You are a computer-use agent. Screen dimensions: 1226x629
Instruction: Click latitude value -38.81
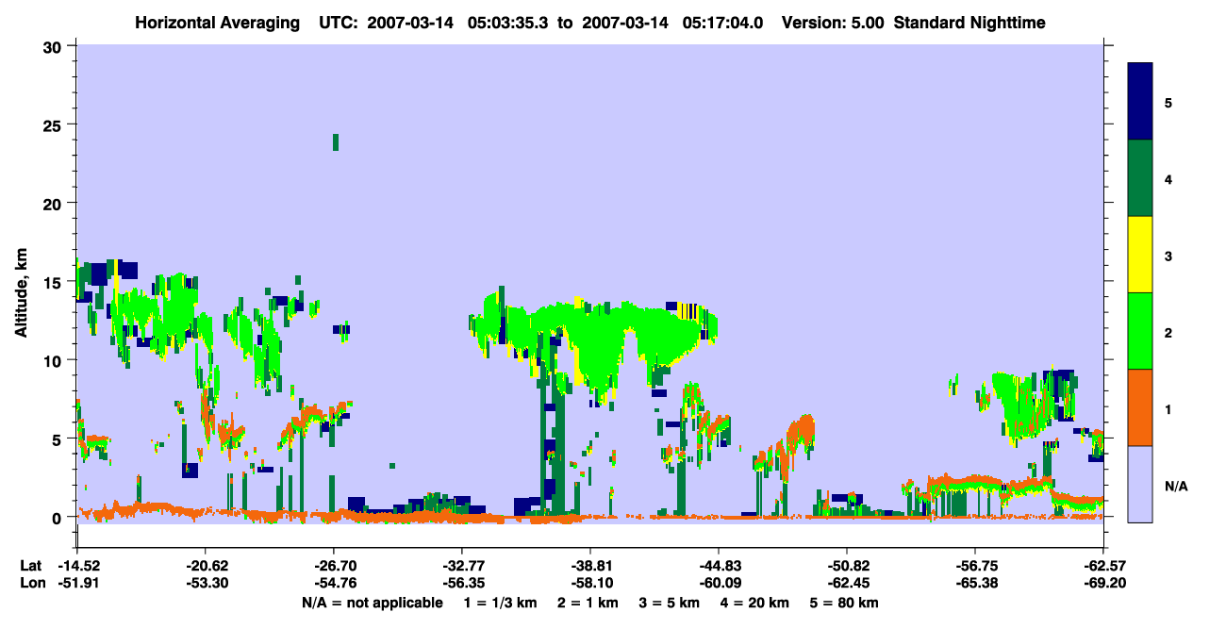pyautogui.click(x=590, y=566)
